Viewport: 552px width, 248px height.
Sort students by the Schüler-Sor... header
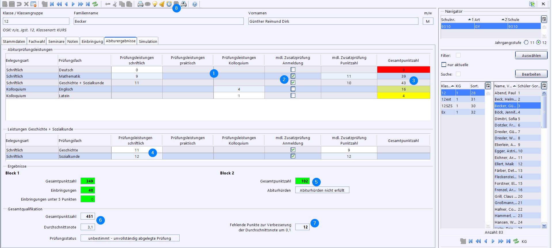click(x=529, y=86)
